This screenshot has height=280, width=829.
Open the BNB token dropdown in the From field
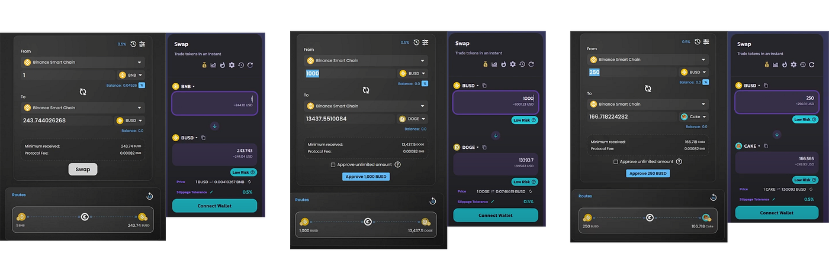coord(131,76)
